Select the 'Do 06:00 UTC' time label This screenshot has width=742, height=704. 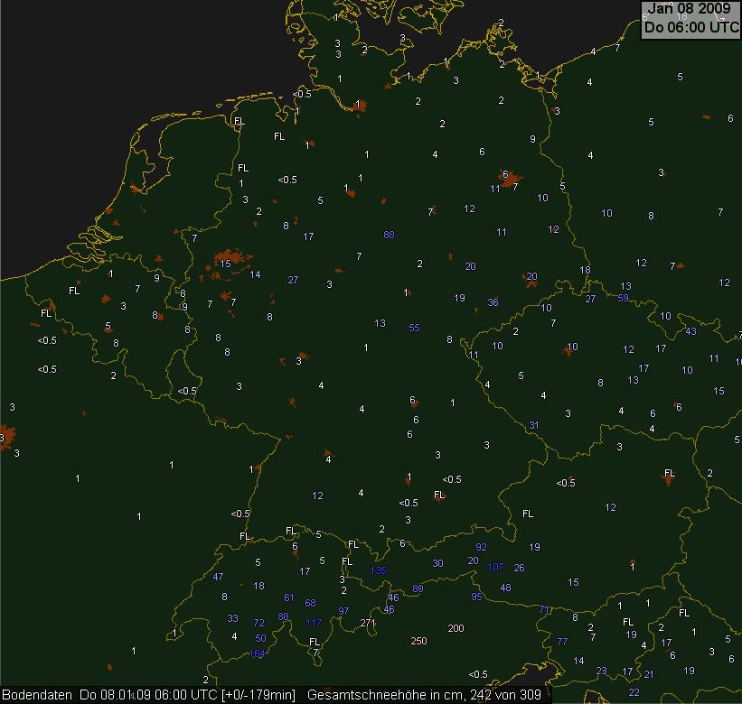(691, 27)
